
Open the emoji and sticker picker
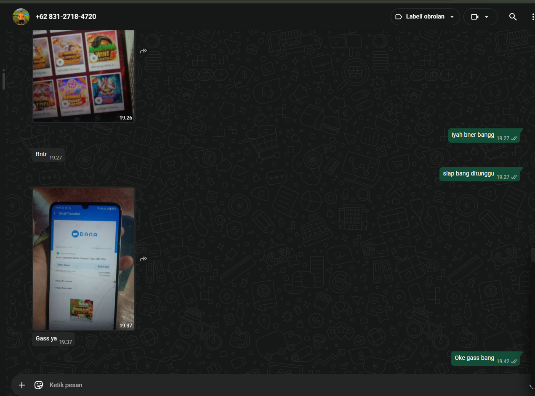(x=39, y=385)
